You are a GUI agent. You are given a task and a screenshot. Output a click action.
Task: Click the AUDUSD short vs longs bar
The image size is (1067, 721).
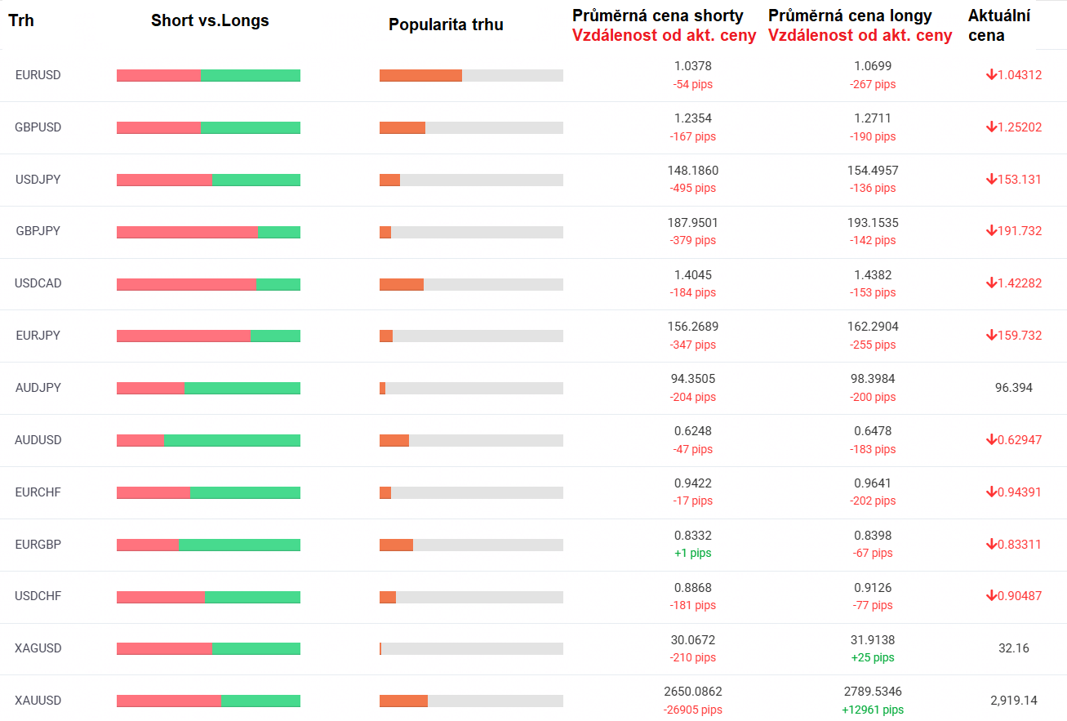click(208, 441)
